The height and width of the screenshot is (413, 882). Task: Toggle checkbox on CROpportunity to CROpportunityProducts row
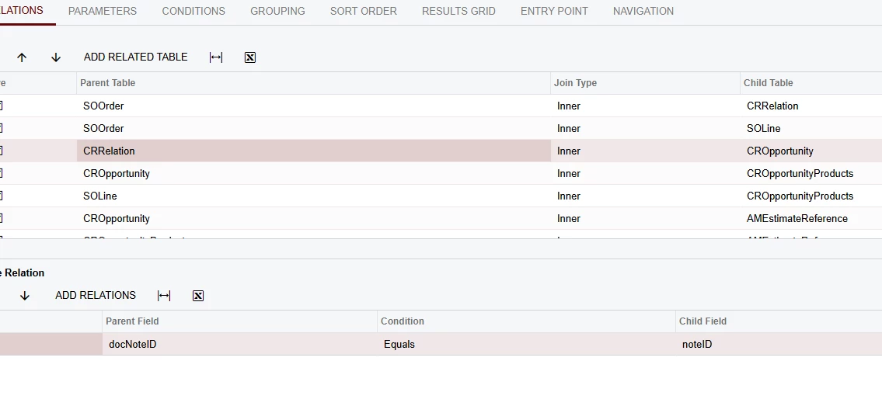tap(1, 173)
